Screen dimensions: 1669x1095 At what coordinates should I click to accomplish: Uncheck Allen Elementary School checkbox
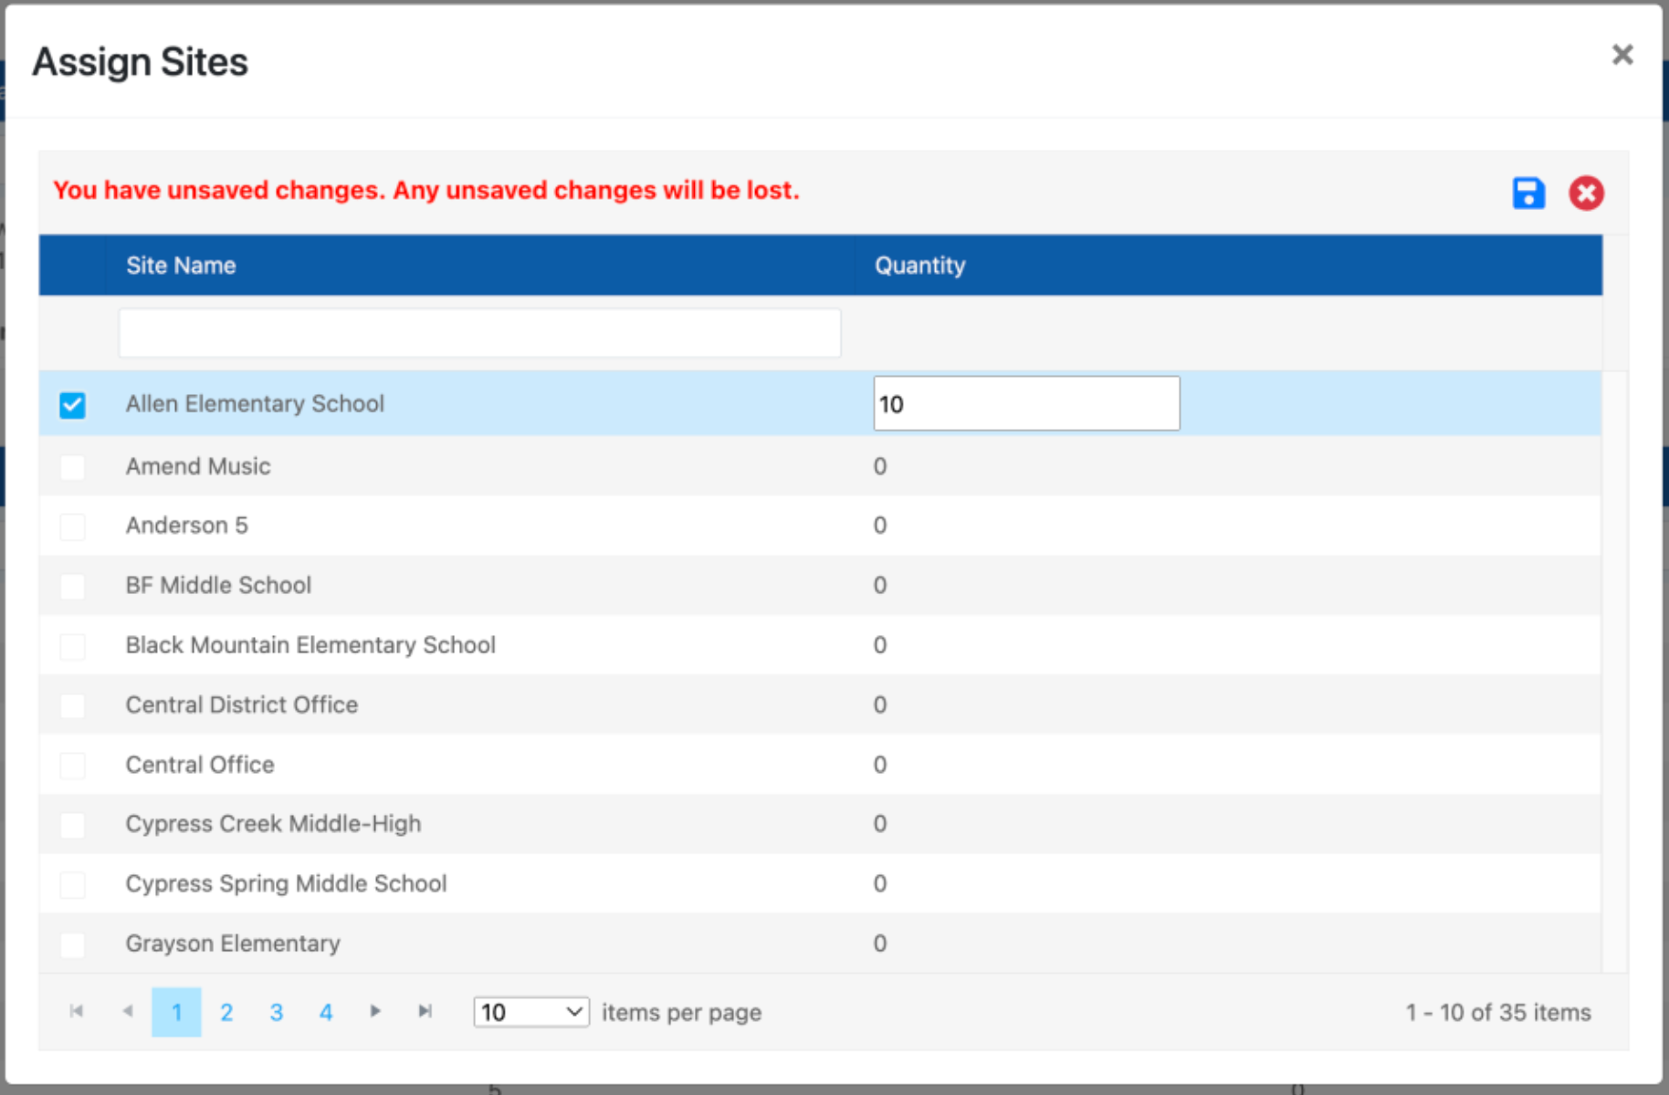(x=72, y=404)
